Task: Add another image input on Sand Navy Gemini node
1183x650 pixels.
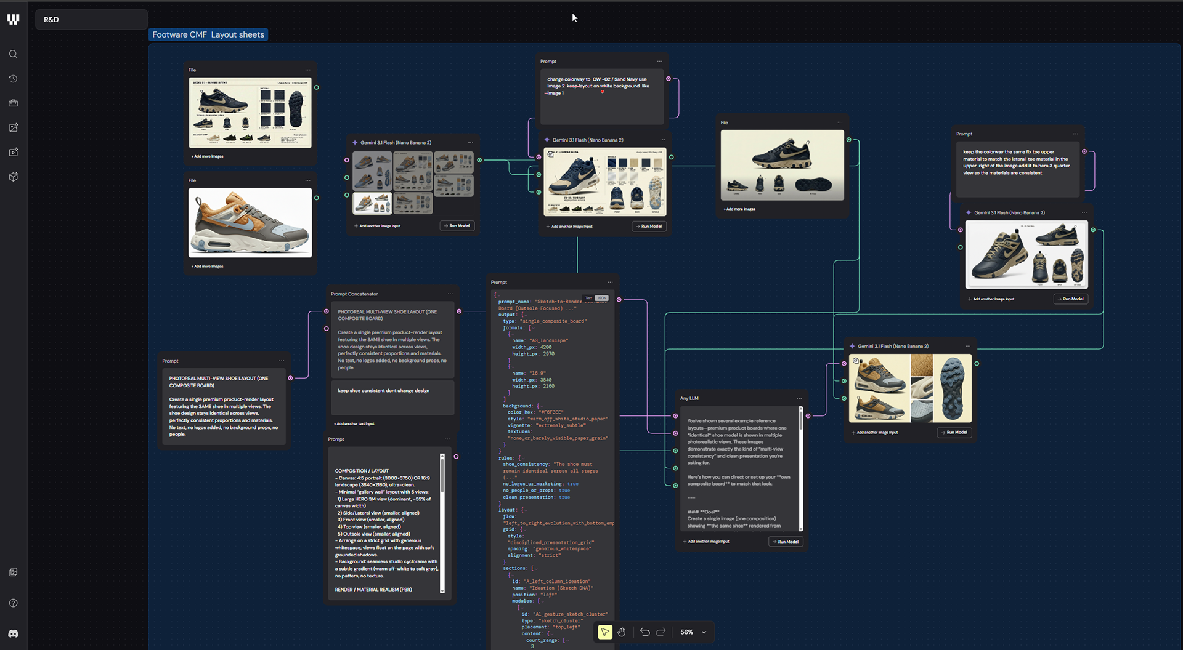Action: tap(569, 227)
